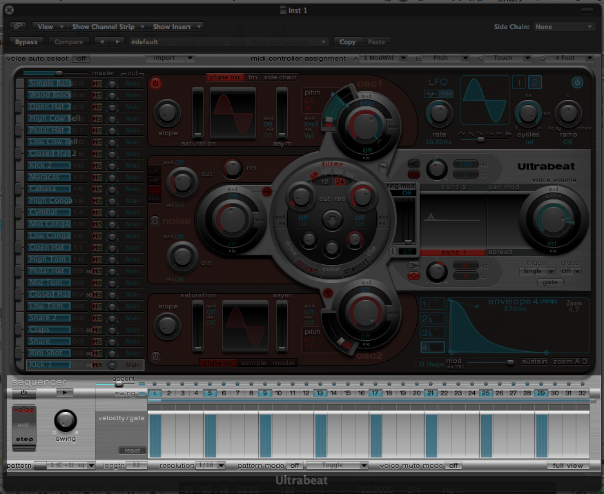The width and height of the screenshot is (604, 494).
Task: Toggle voice mute mode button
Action: point(454,466)
